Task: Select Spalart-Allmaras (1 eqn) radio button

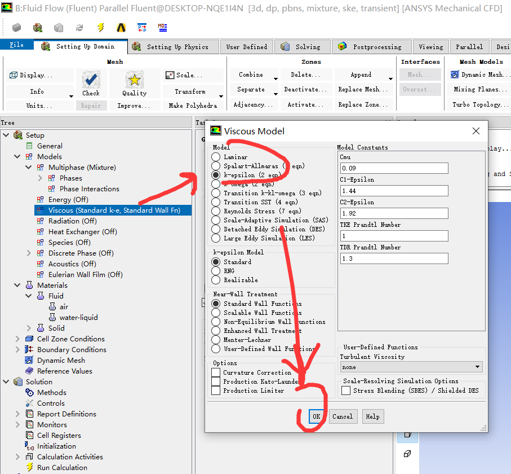Action: pyautogui.click(x=216, y=166)
